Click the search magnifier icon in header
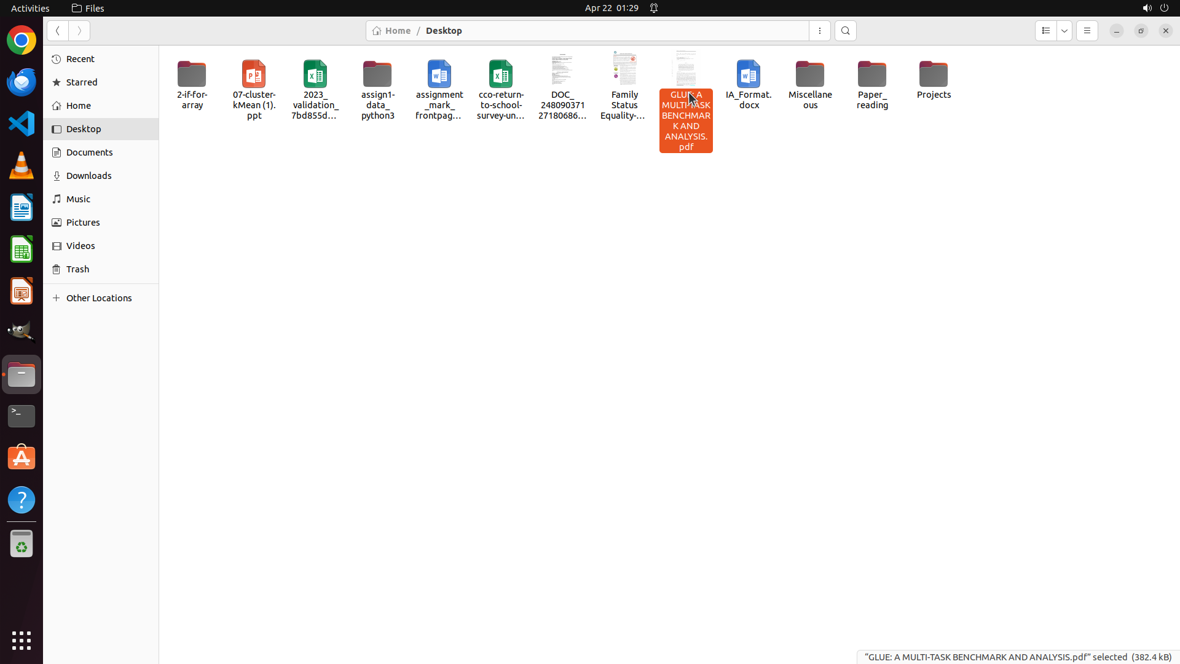1180x664 pixels. [845, 31]
